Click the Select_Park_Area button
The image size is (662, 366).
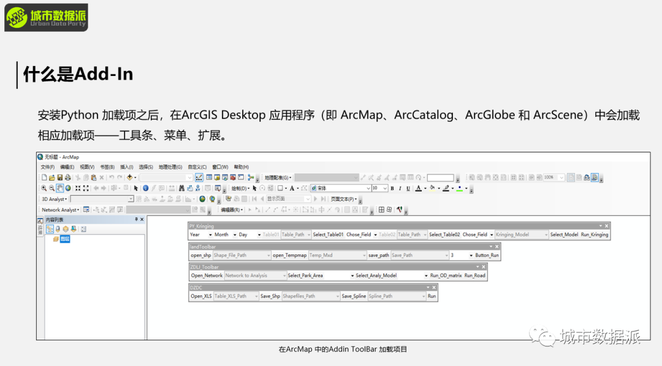tap(305, 275)
